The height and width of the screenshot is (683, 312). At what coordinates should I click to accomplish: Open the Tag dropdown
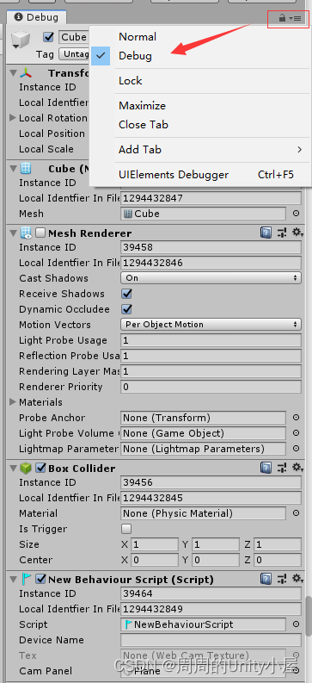click(x=73, y=54)
